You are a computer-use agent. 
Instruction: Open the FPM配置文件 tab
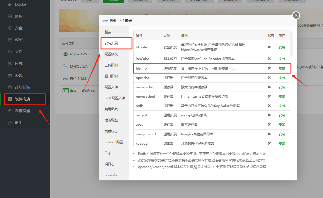(114, 98)
